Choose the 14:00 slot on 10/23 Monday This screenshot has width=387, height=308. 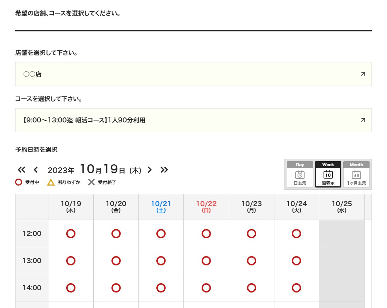point(252,288)
